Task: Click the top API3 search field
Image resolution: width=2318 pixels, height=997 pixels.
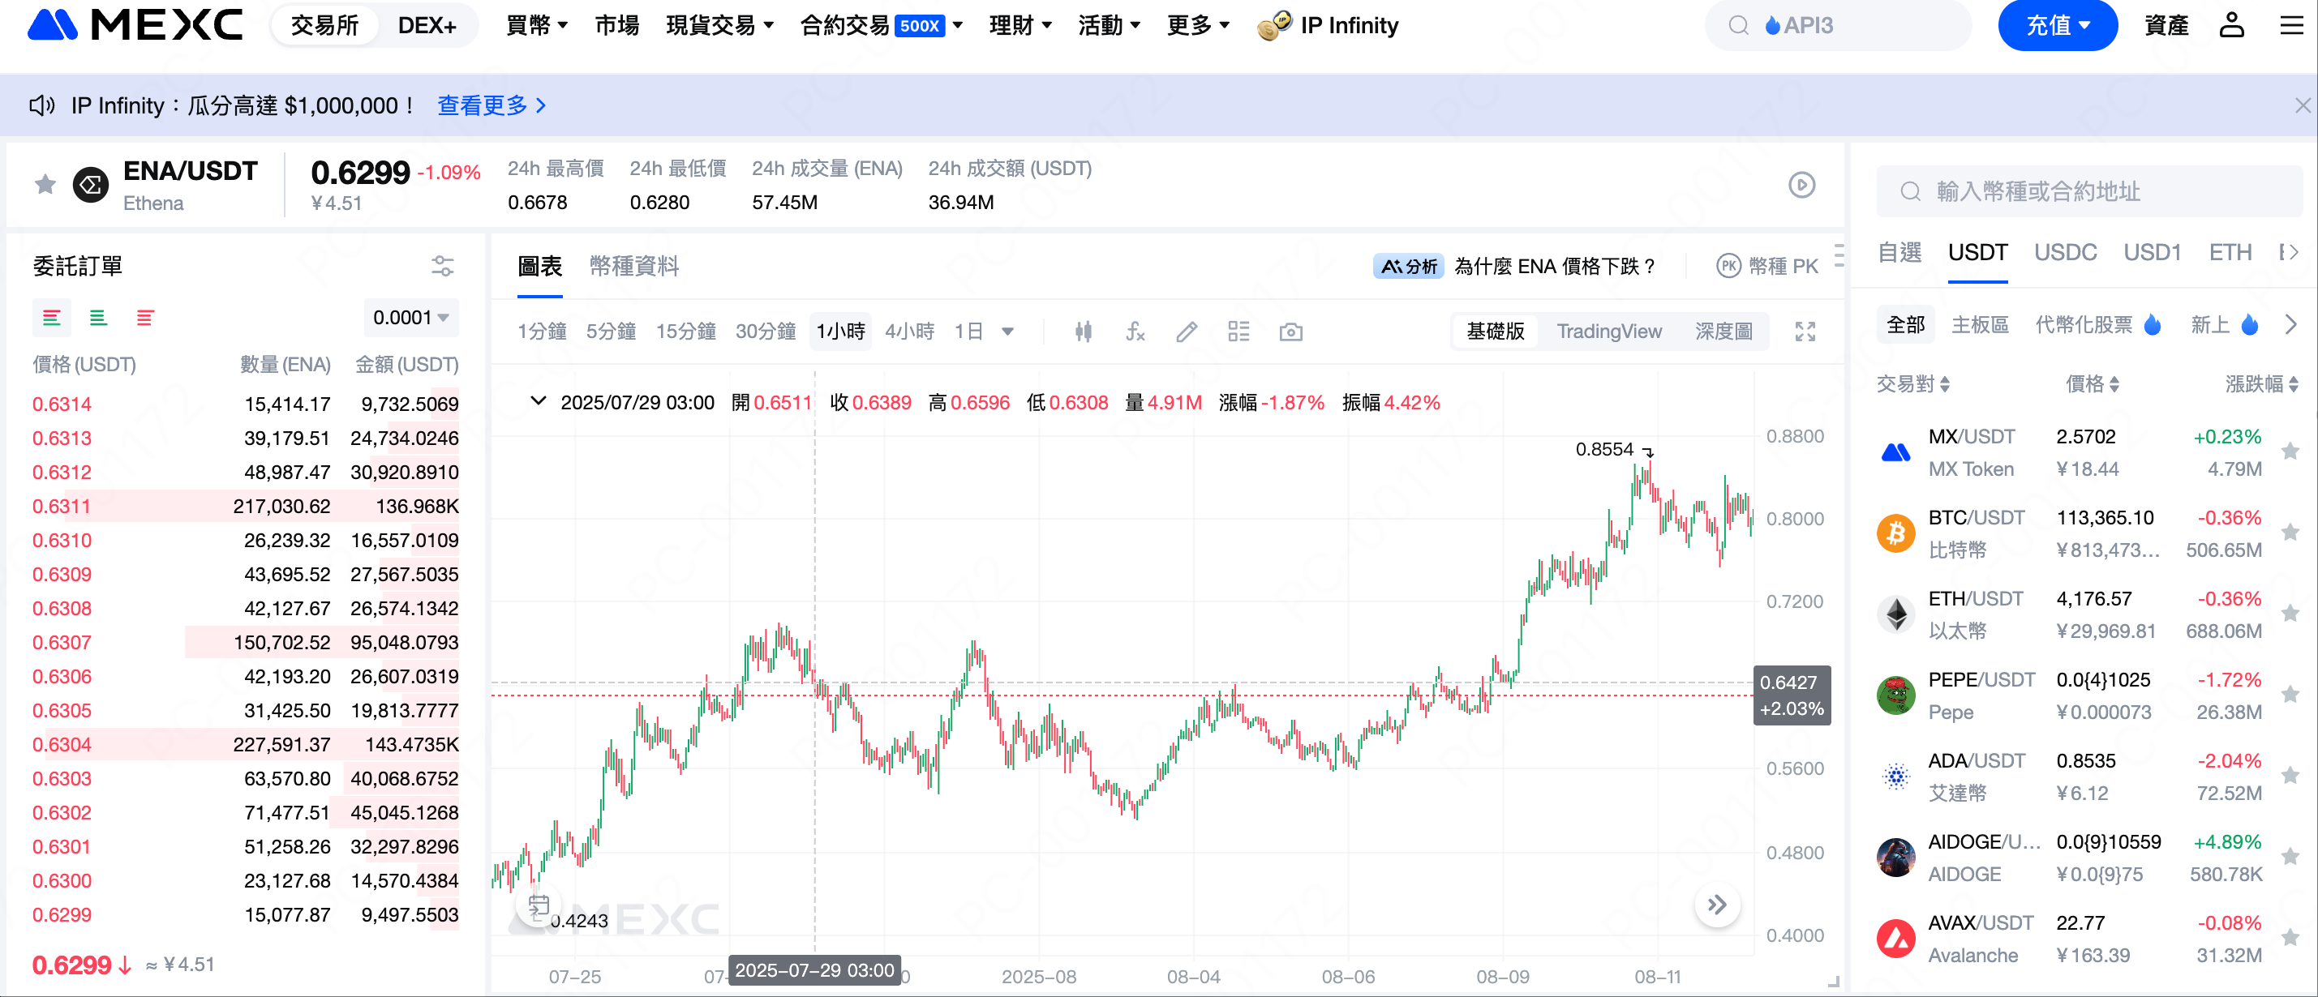Action: (x=1838, y=25)
